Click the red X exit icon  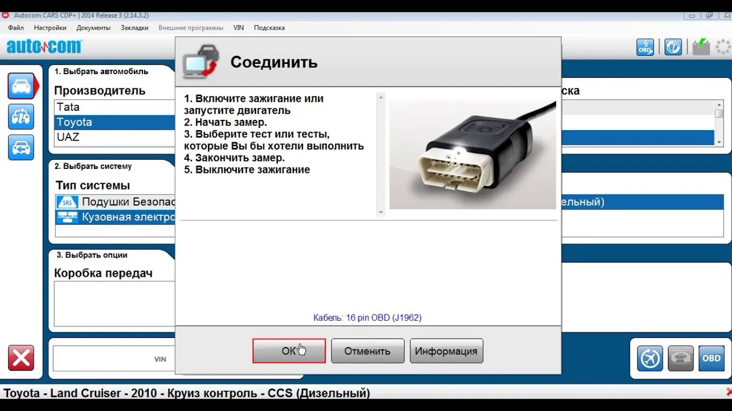click(x=21, y=358)
